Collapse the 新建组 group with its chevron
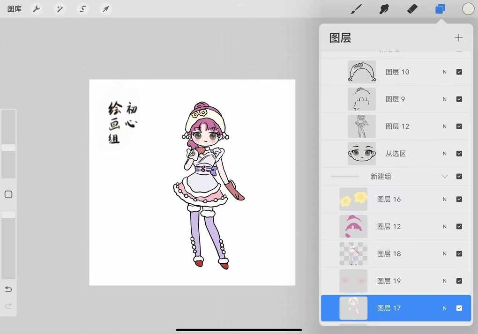478x334 pixels. (x=444, y=177)
